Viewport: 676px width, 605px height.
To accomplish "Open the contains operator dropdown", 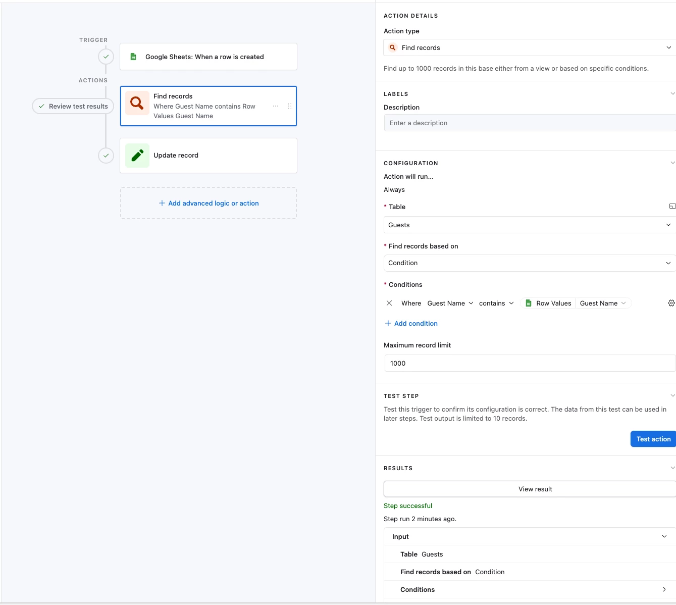I will 496,303.
